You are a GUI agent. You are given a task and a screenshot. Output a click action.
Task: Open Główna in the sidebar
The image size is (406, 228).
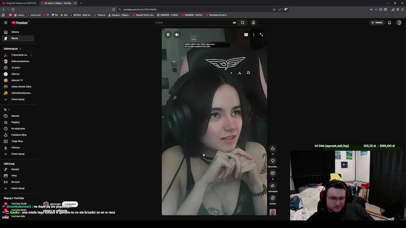(x=18, y=32)
